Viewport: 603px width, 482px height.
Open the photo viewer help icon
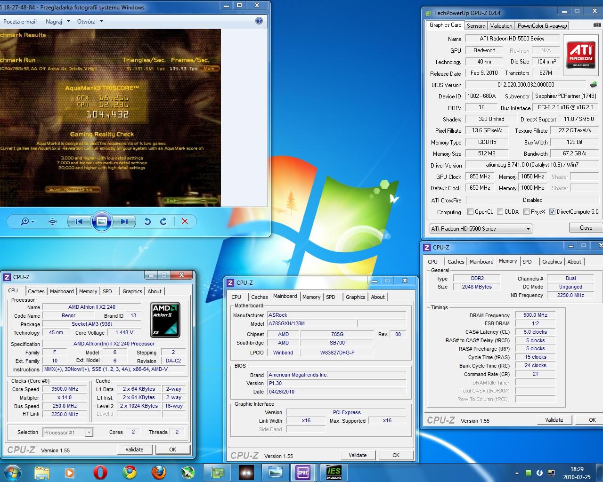[259, 21]
